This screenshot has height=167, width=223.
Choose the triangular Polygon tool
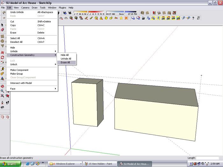(x=3, y=46)
